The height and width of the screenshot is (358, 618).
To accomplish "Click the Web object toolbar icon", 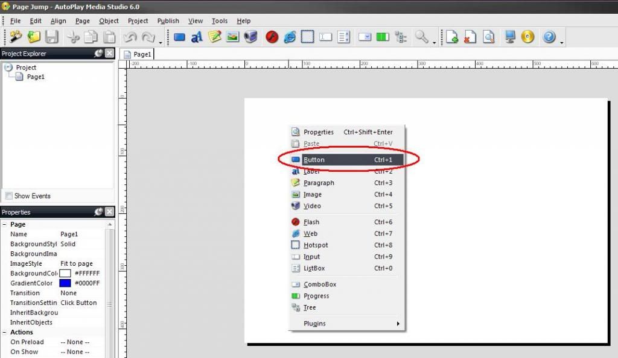I will (x=290, y=37).
